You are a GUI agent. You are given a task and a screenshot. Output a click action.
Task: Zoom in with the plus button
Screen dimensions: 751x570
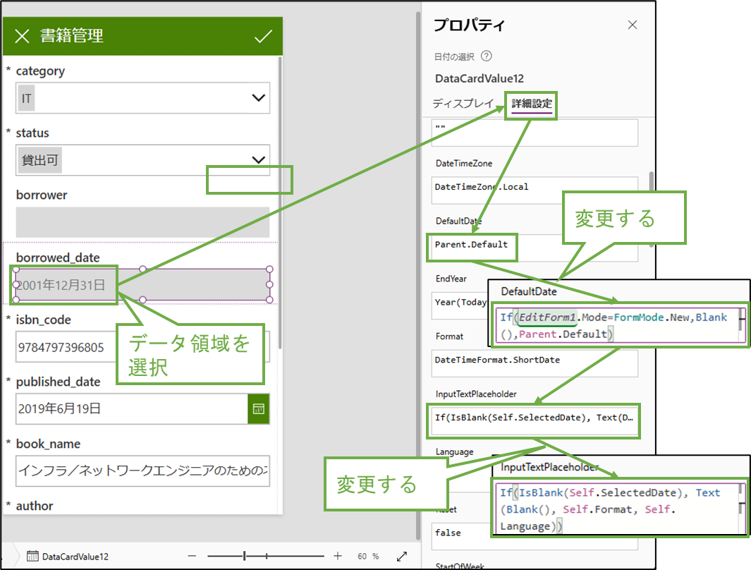coord(338,556)
